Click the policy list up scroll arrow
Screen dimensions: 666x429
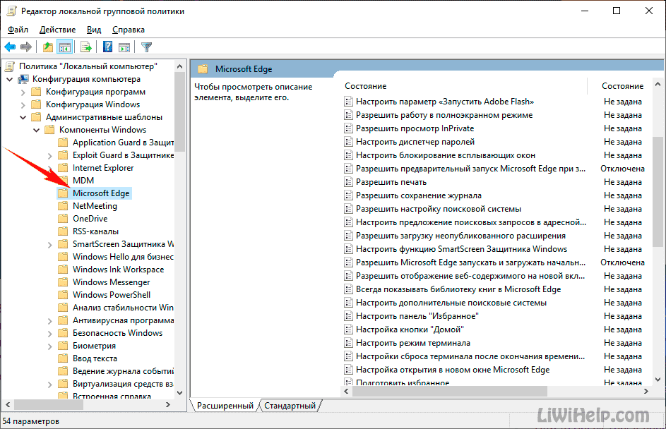tap(658, 85)
